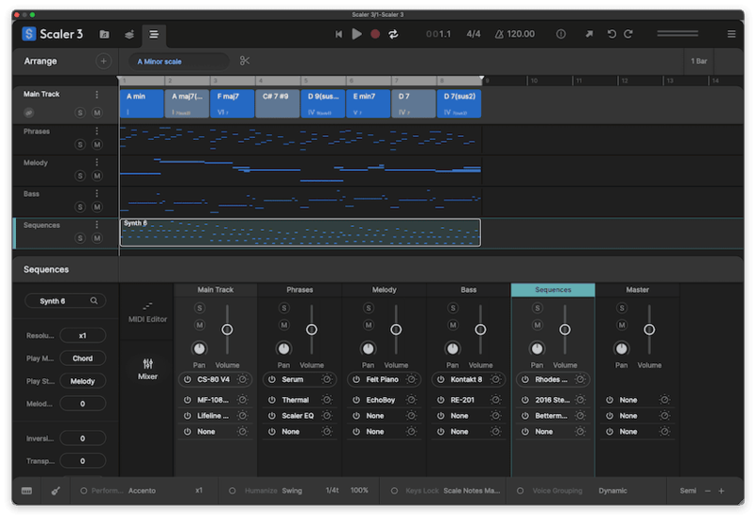Undo the last action

coord(611,34)
